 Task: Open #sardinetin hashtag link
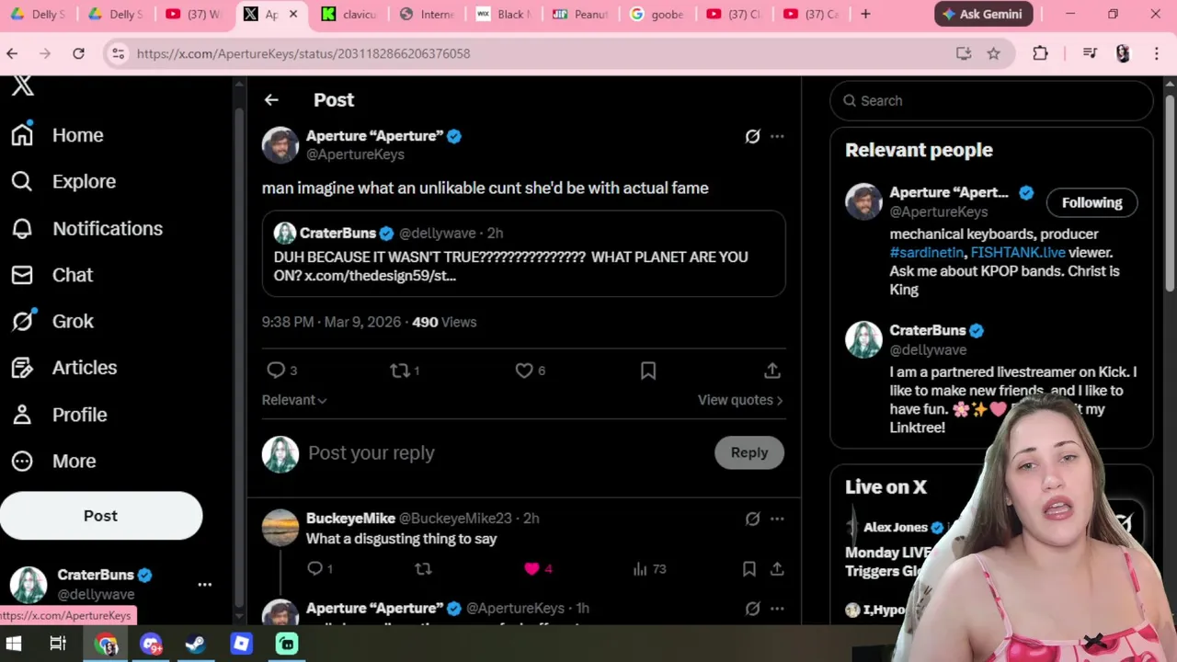tap(927, 252)
